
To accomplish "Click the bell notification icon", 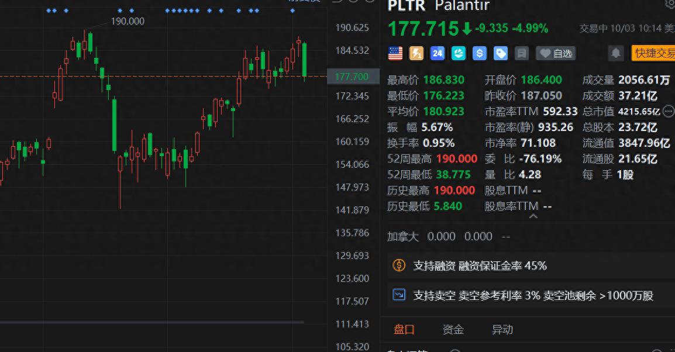I will 617,53.
